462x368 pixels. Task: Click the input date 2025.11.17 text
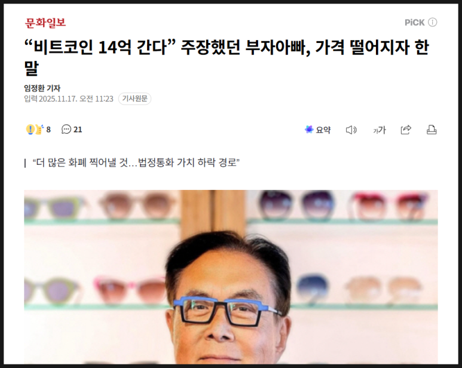click(58, 99)
